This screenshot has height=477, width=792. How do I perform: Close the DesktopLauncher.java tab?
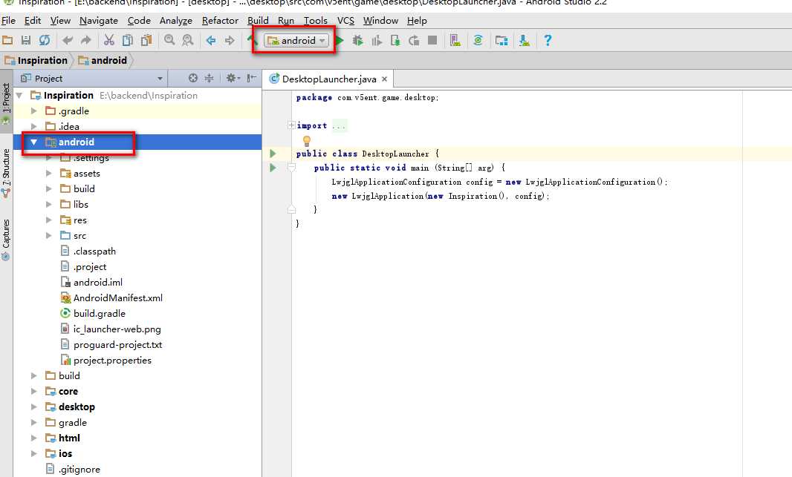[x=385, y=79]
